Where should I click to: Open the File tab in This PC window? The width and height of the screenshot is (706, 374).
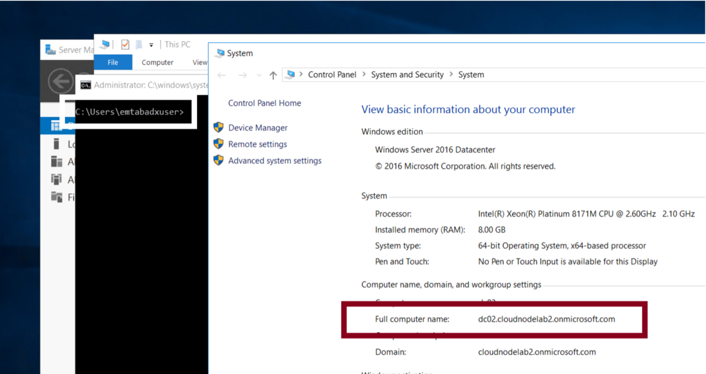(113, 62)
